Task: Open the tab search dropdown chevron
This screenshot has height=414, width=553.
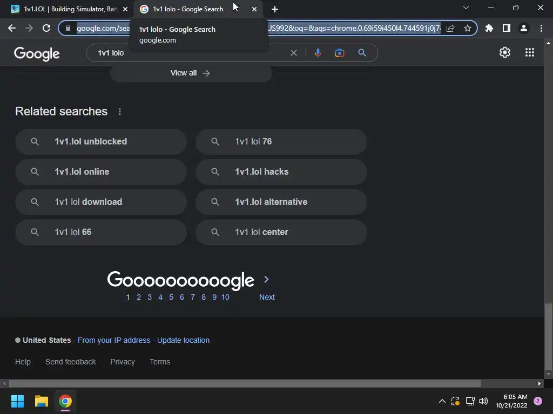Action: (466, 8)
